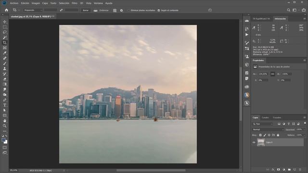
Task: Toggle lock transparent pixels
Action: point(260,135)
